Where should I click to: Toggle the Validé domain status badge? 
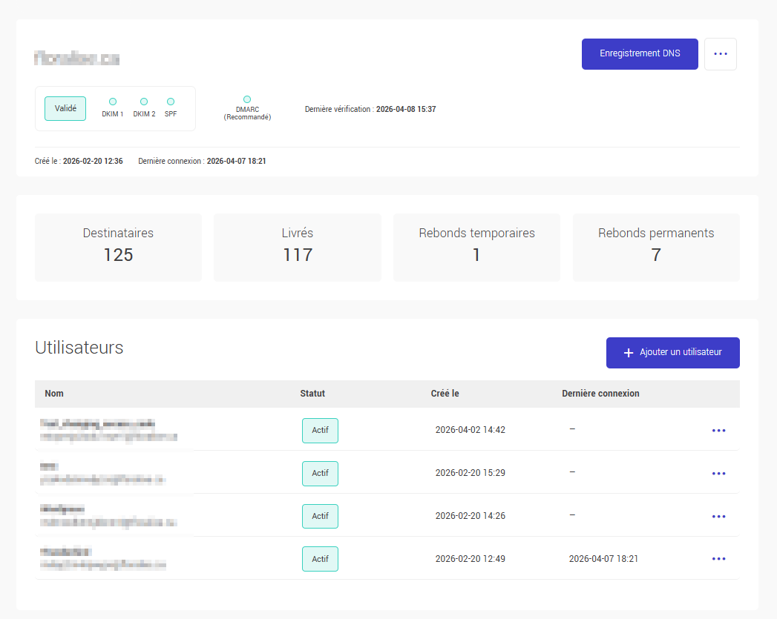click(x=65, y=107)
